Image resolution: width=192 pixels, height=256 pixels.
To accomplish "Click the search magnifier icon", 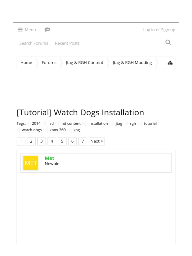I will (168, 42).
